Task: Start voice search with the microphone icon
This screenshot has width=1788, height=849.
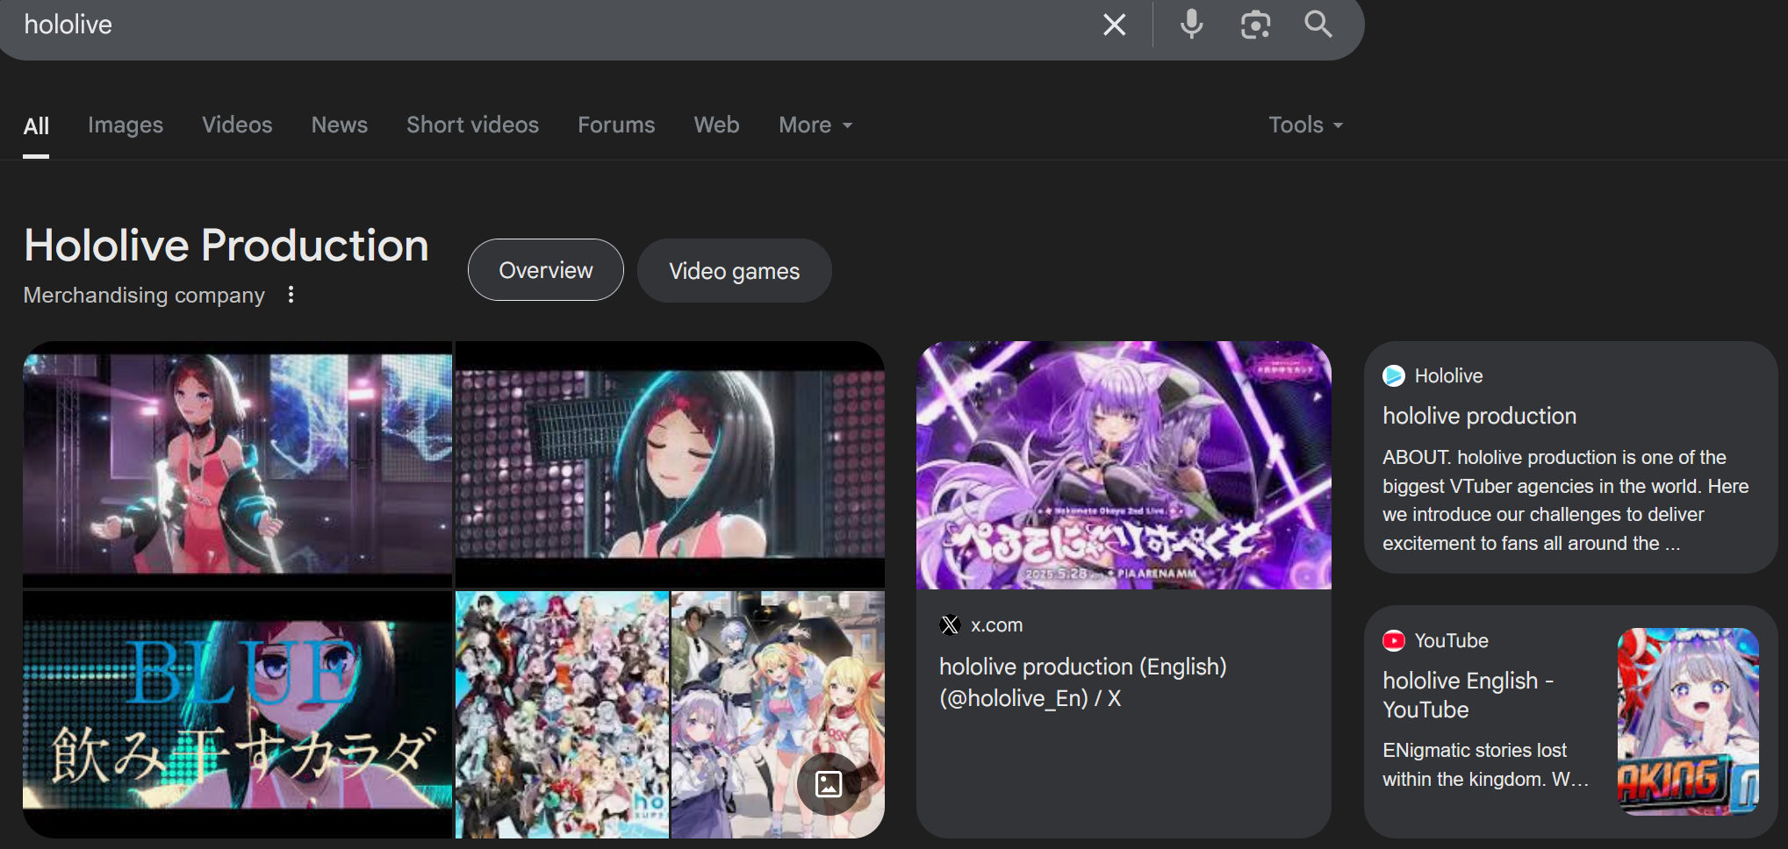Action: click(1191, 25)
